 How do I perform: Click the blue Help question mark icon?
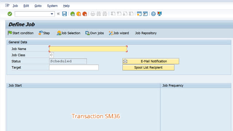click(x=153, y=14)
